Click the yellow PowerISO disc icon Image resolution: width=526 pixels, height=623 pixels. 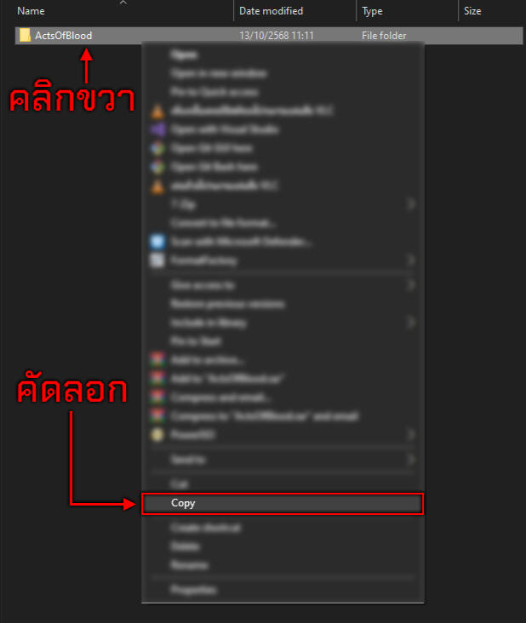[x=157, y=435]
